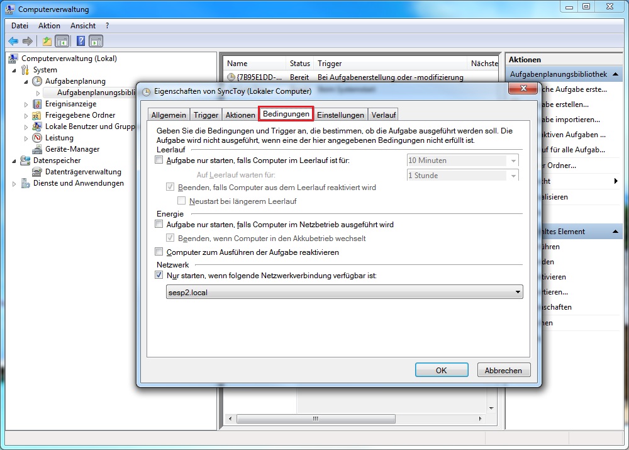Click the Freigegebene Ordner icon
Image resolution: width=629 pixels, height=450 pixels.
pyautogui.click(x=37, y=115)
